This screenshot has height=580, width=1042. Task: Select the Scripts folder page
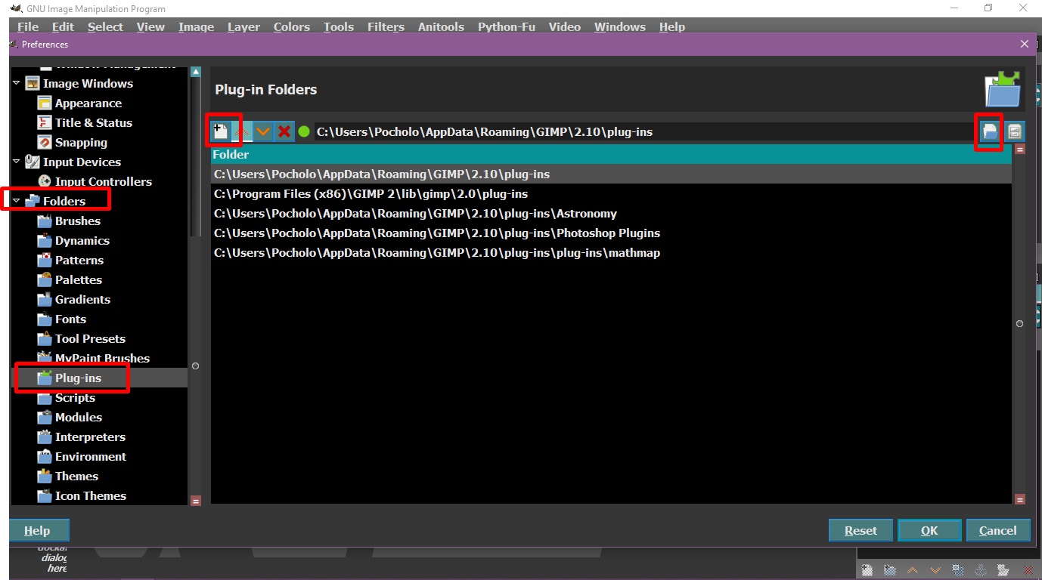75,397
